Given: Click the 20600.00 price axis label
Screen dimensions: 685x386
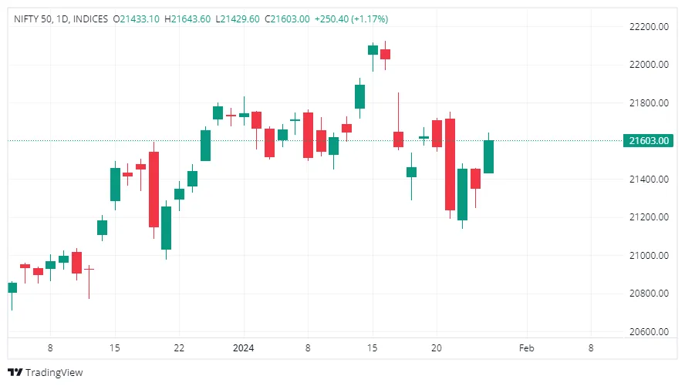Looking at the screenshot, I should pyautogui.click(x=650, y=332).
